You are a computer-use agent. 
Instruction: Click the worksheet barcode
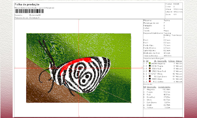29,11
